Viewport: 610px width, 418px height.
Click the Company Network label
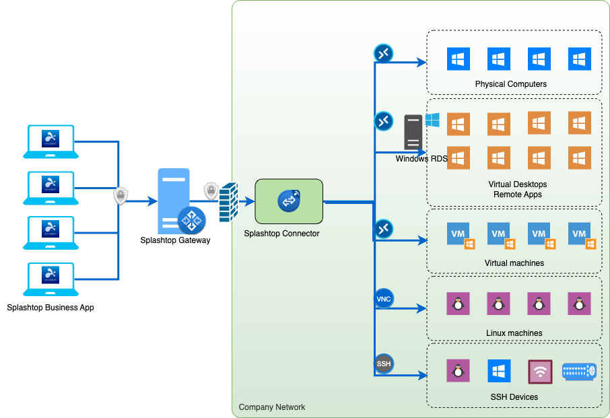[272, 407]
